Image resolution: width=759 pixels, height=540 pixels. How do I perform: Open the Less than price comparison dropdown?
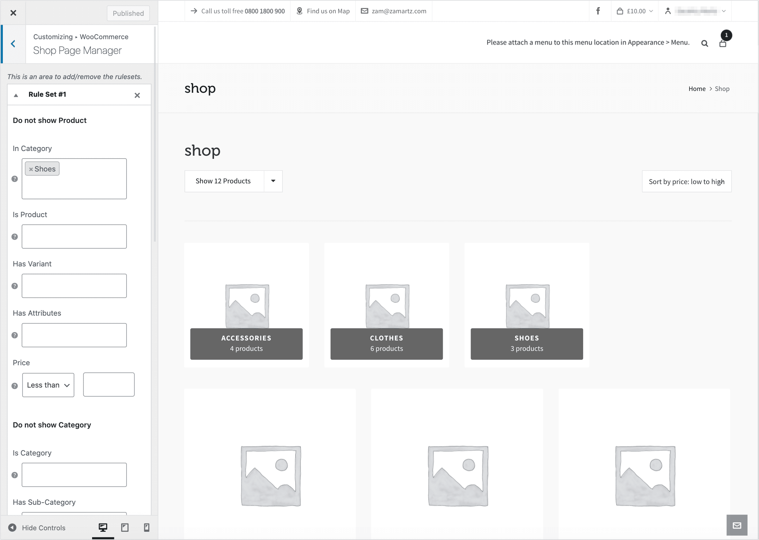(48, 385)
